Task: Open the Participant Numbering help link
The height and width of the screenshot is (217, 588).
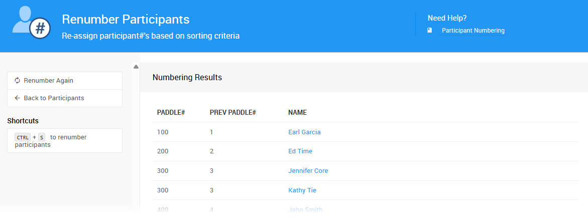Action: (473, 31)
